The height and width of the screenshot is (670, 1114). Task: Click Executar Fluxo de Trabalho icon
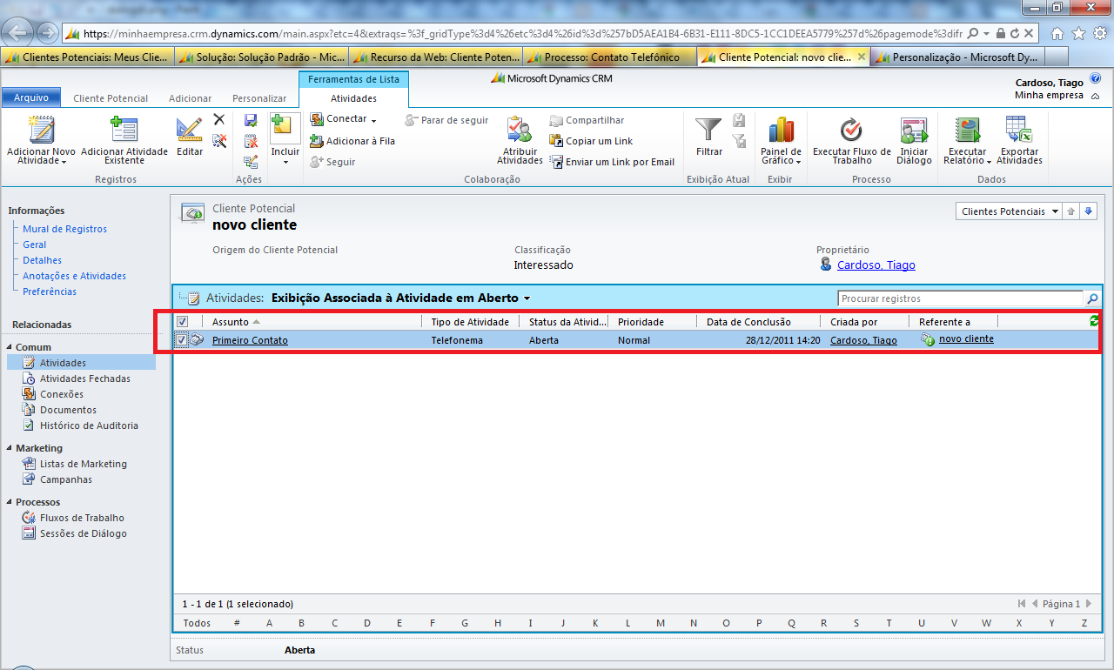coord(851,131)
